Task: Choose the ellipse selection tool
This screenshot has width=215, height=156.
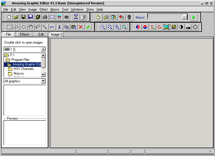Action: tap(24, 27)
